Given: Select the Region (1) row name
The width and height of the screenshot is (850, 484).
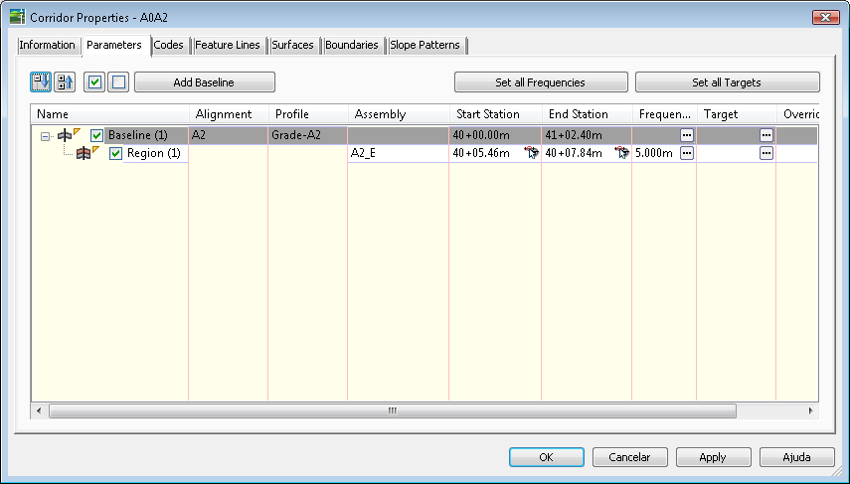Looking at the screenshot, I should click(x=153, y=153).
